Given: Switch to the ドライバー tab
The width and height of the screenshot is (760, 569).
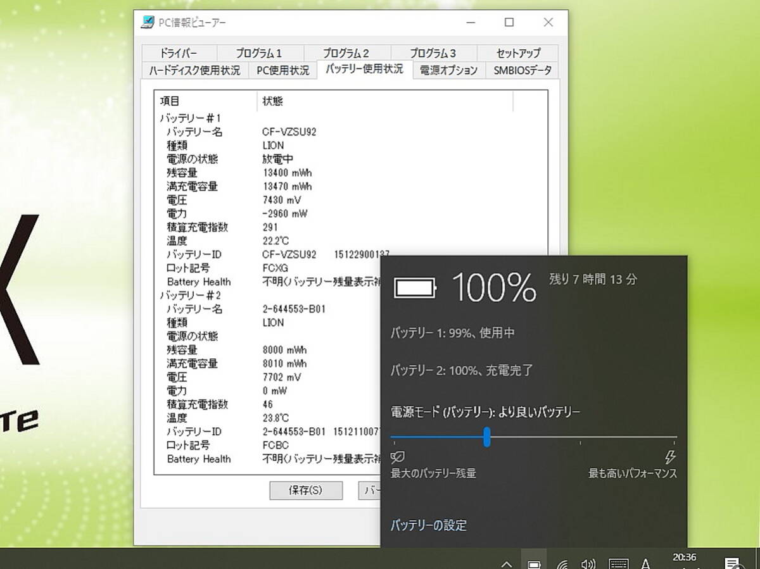Looking at the screenshot, I should pos(179,53).
